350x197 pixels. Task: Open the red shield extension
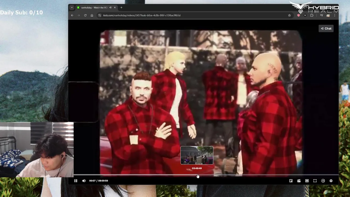pos(299,15)
